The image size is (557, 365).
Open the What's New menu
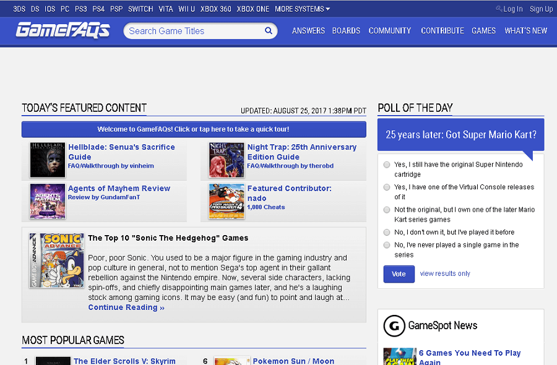coord(526,31)
